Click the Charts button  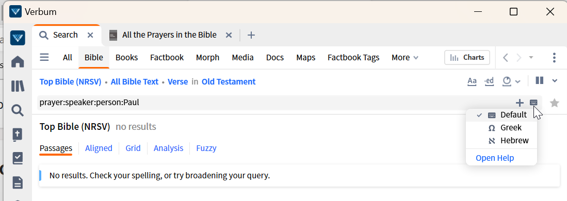click(x=467, y=58)
